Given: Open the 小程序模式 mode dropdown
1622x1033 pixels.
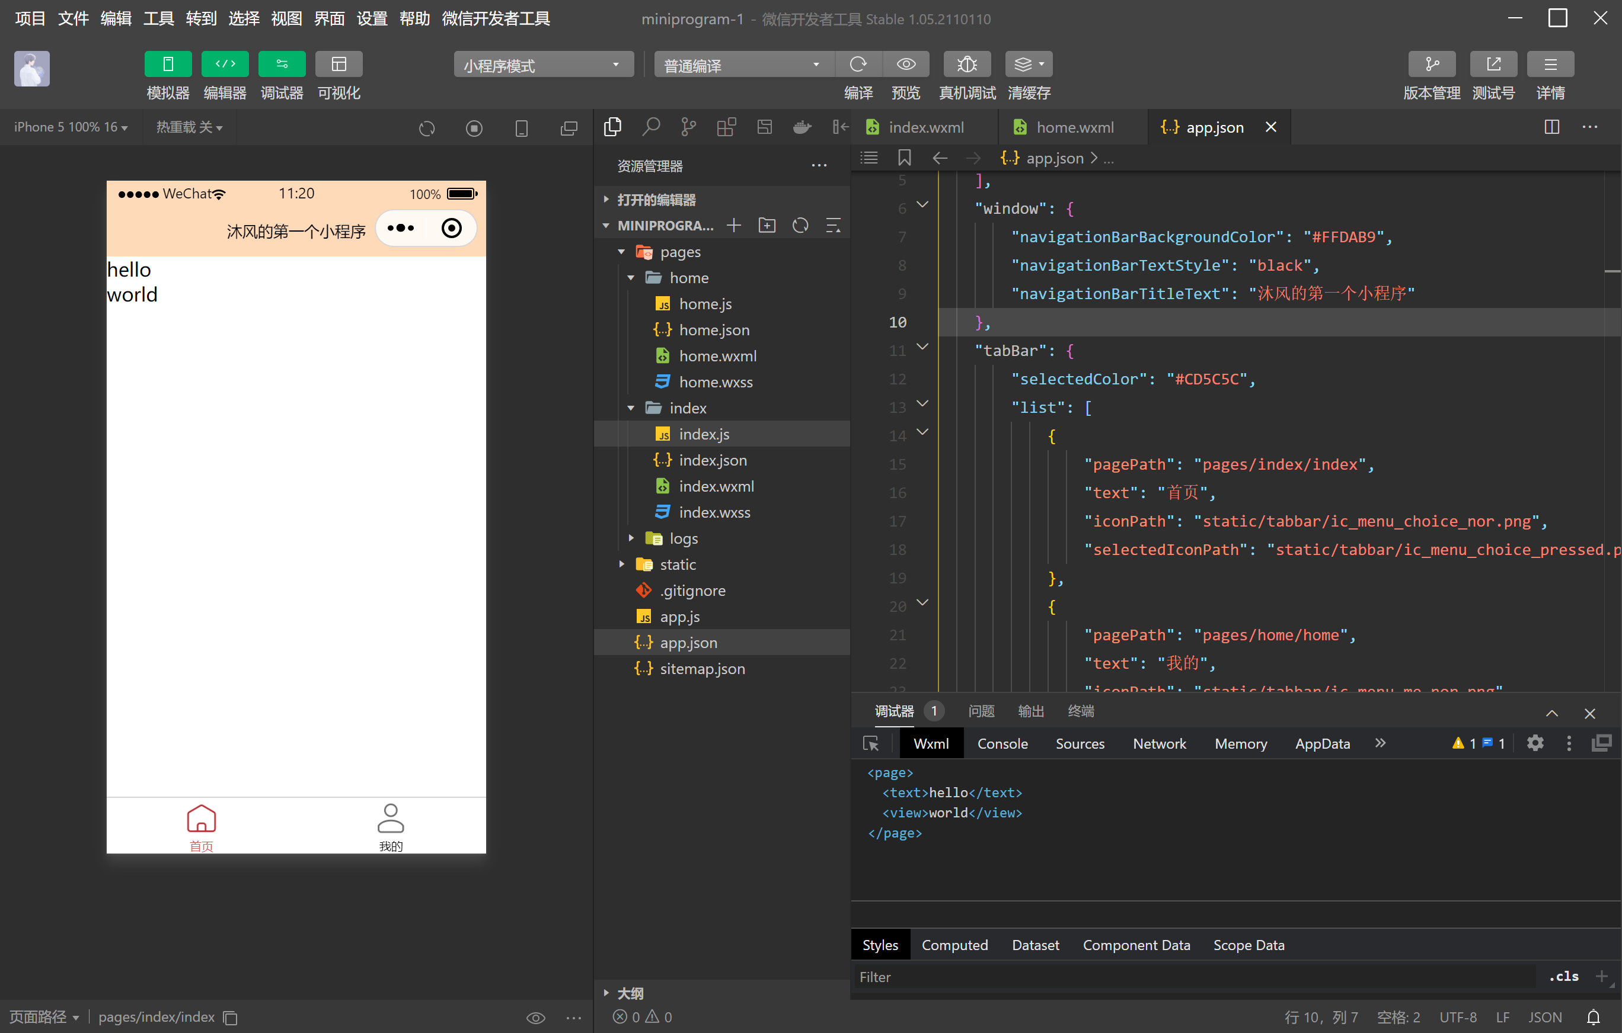Looking at the screenshot, I should pyautogui.click(x=543, y=65).
